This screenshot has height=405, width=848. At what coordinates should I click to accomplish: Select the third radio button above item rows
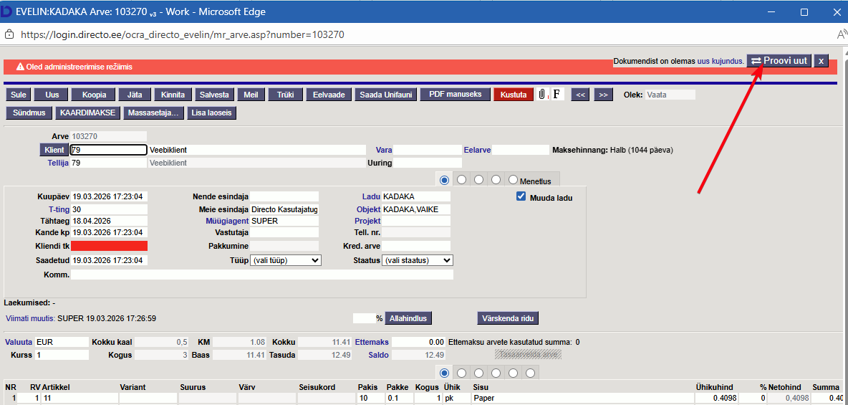coord(478,373)
